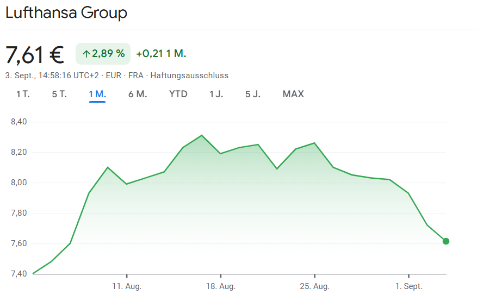Show the 6M. six-month chart
This screenshot has height=295, width=477.
point(138,94)
